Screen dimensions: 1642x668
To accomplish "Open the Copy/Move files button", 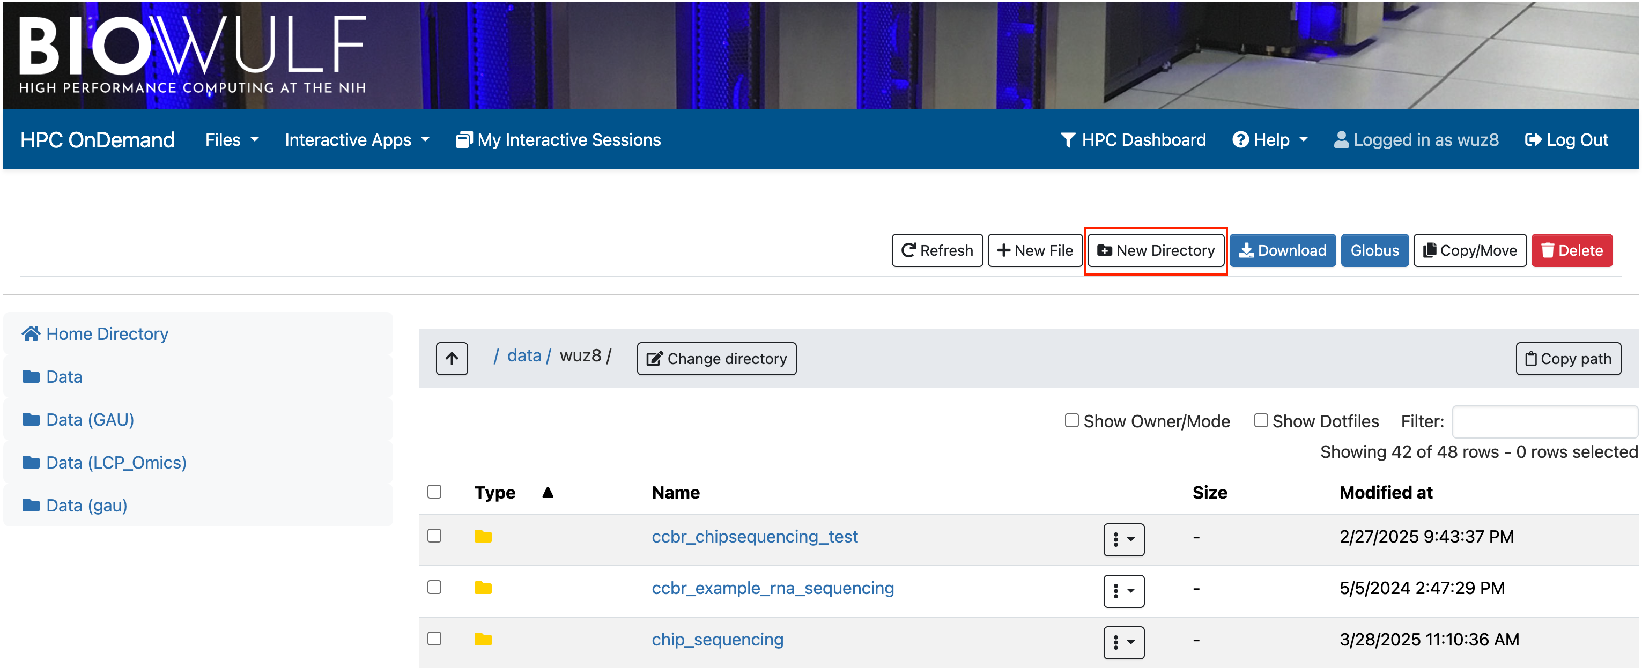I will (1469, 250).
